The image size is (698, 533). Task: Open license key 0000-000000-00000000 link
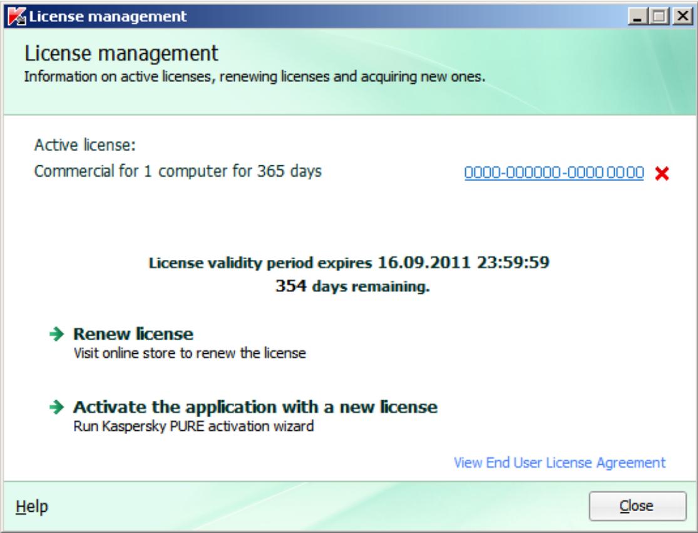[x=554, y=172]
